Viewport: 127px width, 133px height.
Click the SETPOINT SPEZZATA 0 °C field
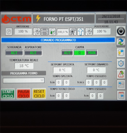pyautogui.click(x=62, y=70)
